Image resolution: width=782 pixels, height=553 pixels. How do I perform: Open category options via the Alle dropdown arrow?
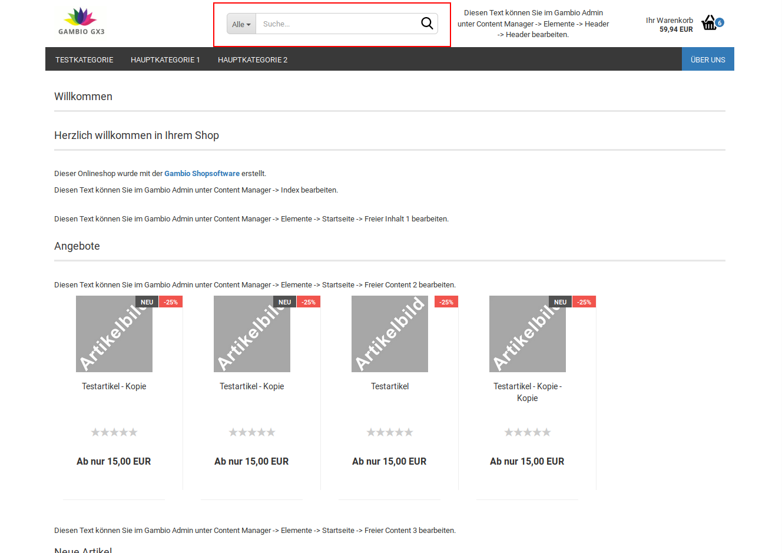[x=249, y=24]
